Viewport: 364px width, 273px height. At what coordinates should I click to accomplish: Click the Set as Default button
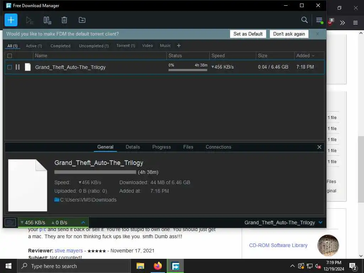pyautogui.click(x=248, y=34)
